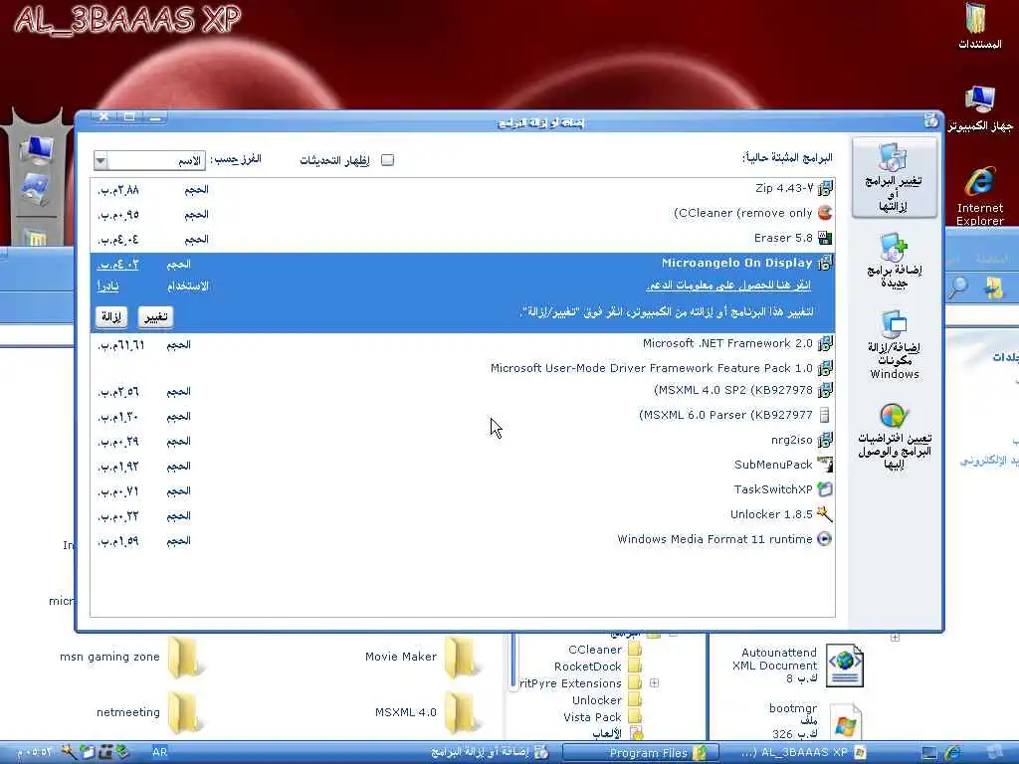Click the Change button for Microangelo On Display

click(156, 316)
